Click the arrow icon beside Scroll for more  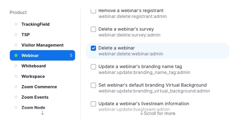point(142,113)
